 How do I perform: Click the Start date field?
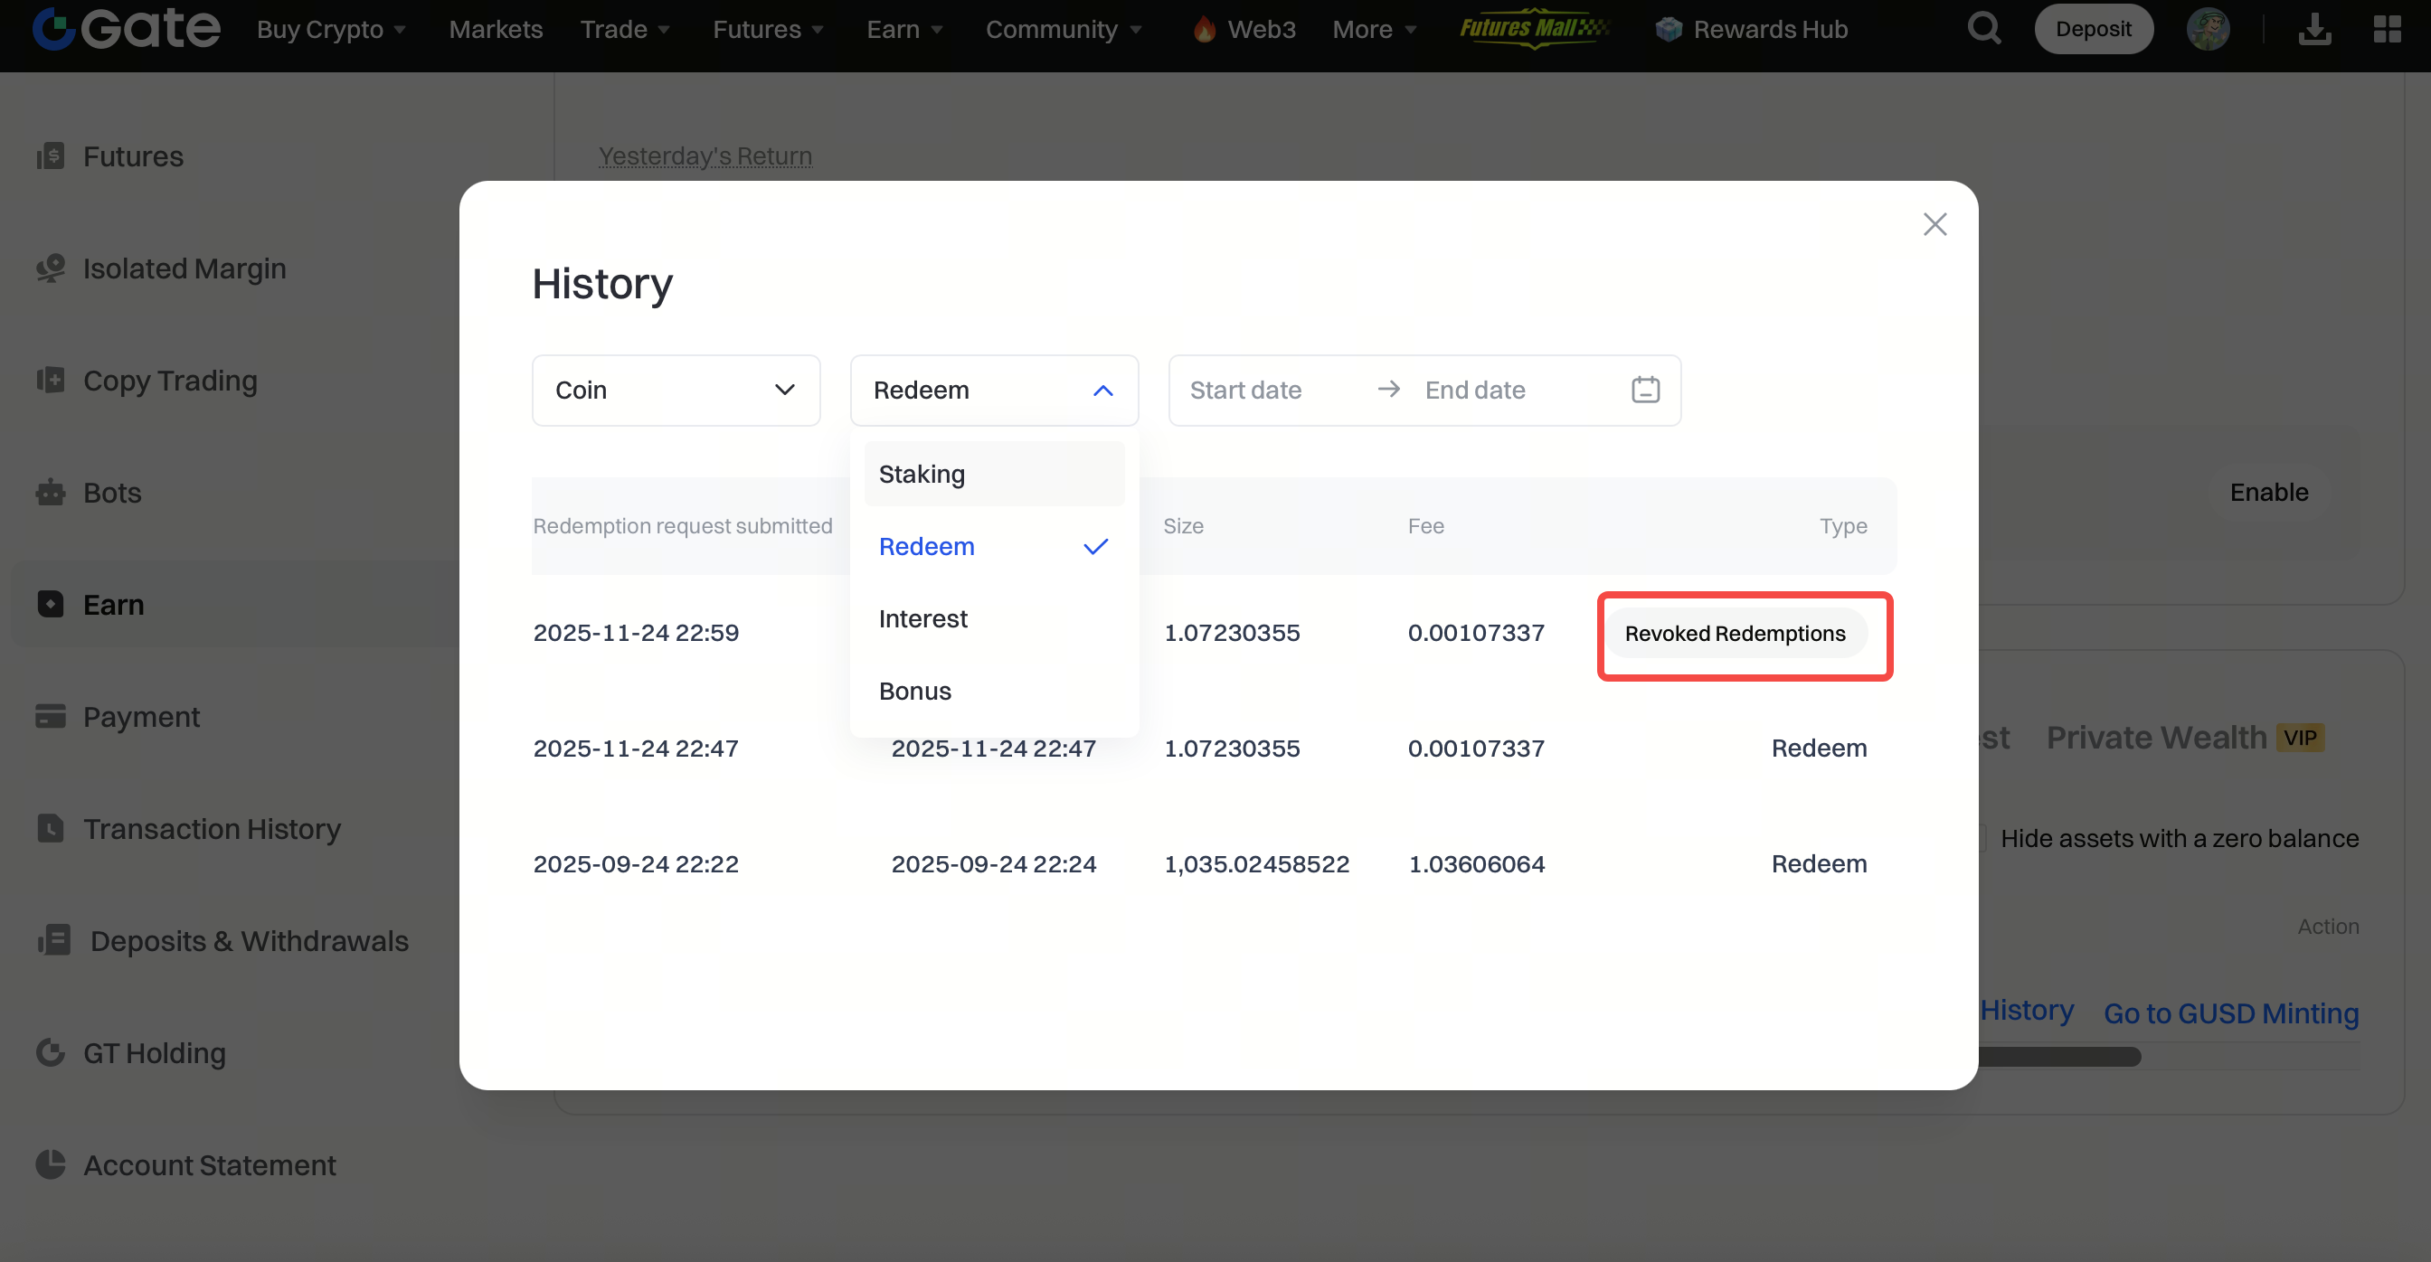click(x=1245, y=390)
